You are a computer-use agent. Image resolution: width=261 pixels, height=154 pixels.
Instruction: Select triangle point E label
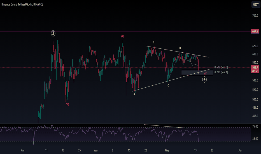click(x=199, y=73)
